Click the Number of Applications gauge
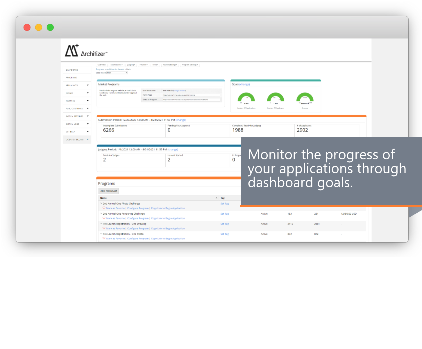Image resolution: width=422 pixels, height=349 pixels. pos(246,98)
